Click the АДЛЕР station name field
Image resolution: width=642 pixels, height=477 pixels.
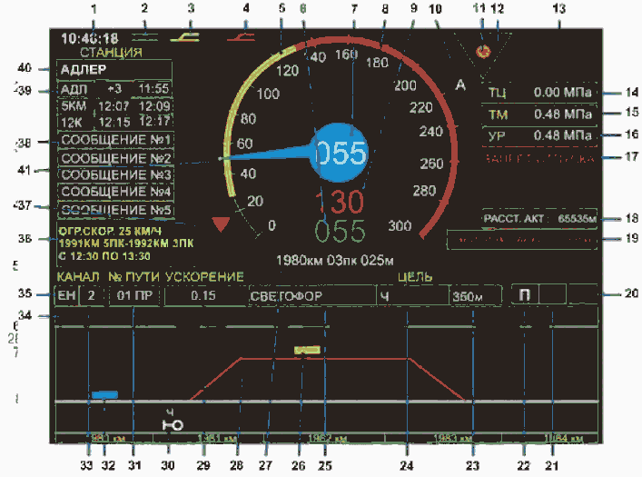[x=114, y=71]
